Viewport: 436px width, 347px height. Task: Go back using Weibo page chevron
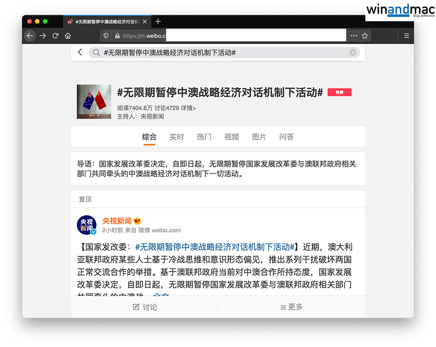tap(80, 52)
